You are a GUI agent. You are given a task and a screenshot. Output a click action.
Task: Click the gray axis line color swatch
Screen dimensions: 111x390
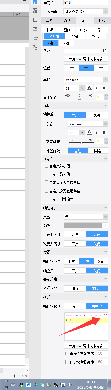(84, 225)
